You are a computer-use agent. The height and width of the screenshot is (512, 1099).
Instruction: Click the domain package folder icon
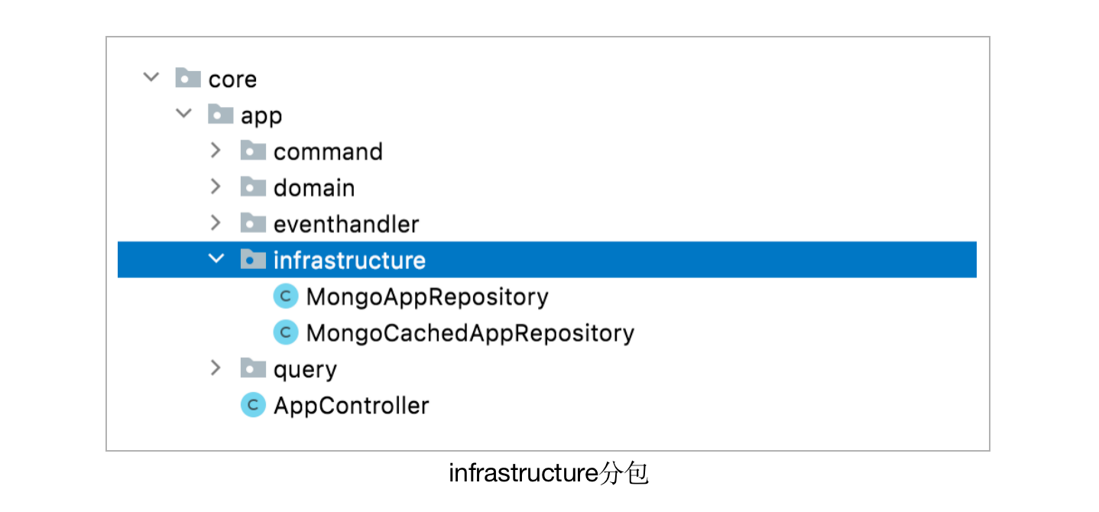point(253,187)
